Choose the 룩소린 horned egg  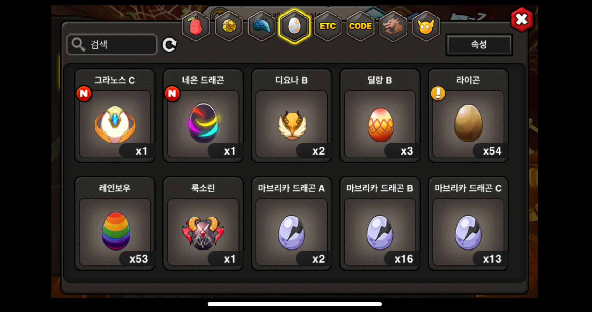click(x=203, y=224)
